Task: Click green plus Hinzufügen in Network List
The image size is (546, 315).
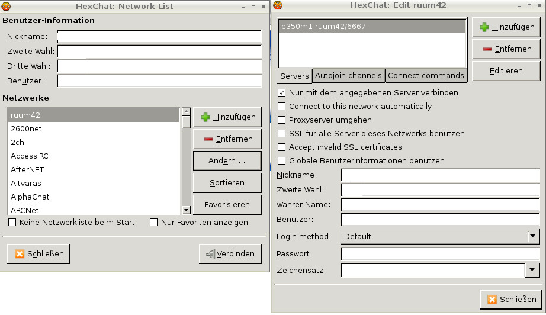Action: tap(227, 117)
